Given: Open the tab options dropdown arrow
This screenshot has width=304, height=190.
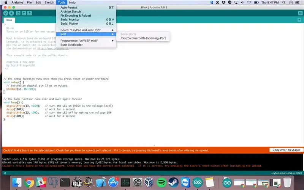Looking at the screenshot, I should coord(299,20).
